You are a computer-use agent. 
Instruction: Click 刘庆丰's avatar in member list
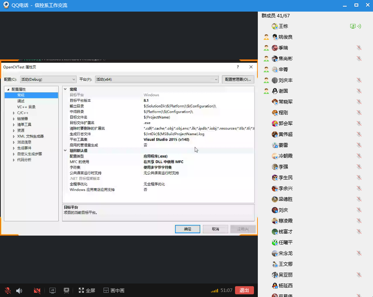275,80
